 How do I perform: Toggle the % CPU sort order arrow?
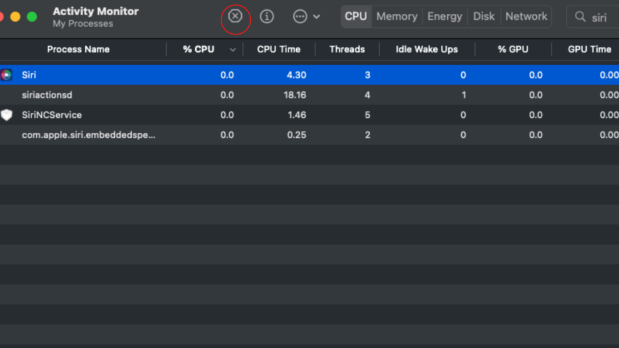click(x=233, y=50)
